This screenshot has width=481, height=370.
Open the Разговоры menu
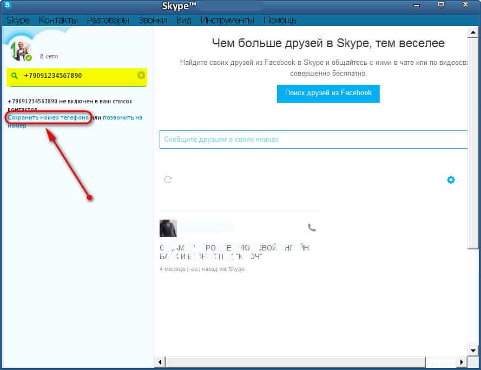click(x=108, y=20)
